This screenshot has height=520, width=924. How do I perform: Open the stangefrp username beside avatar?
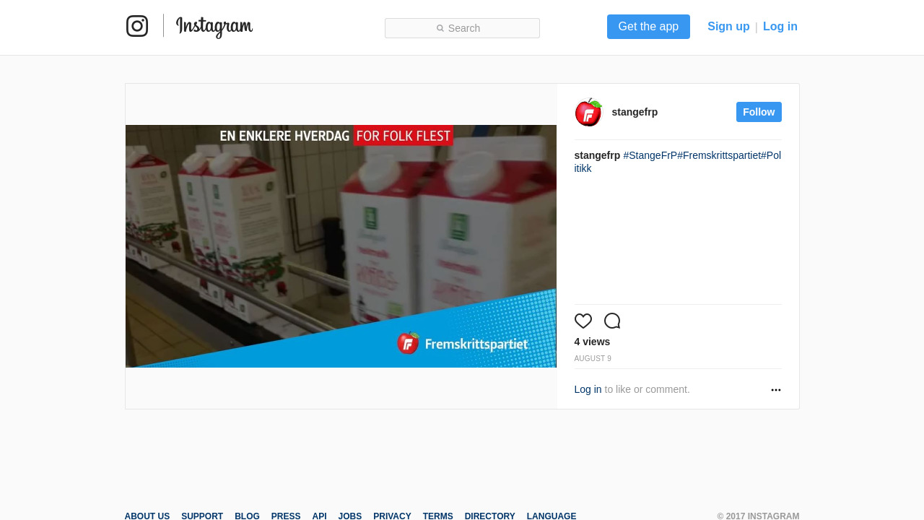pos(635,112)
